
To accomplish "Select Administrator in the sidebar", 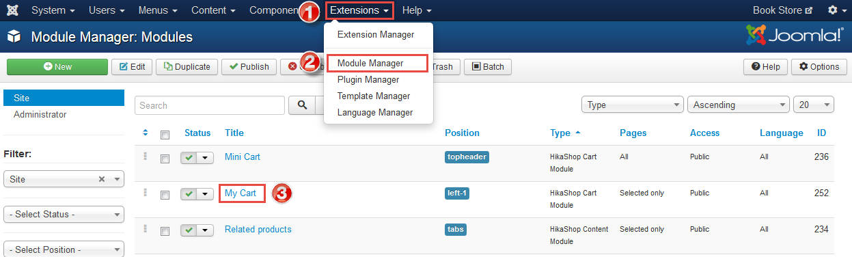I will click(64, 114).
